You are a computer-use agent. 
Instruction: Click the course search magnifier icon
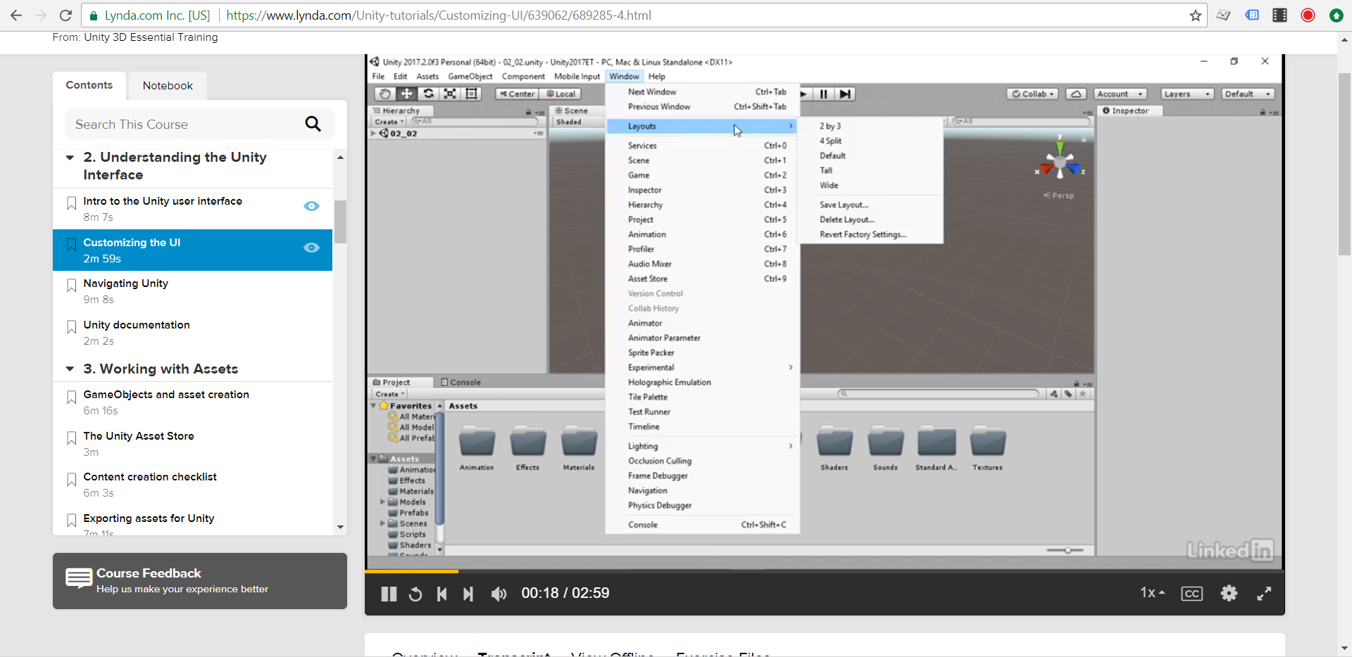pyautogui.click(x=313, y=124)
